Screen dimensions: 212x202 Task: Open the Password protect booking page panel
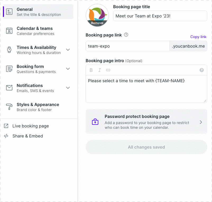[146, 121]
